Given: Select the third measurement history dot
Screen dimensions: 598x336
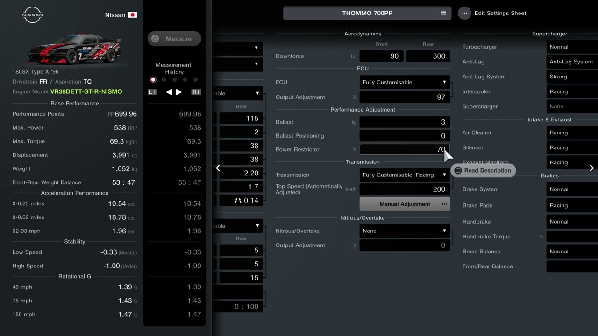Looking at the screenshot, I should coord(174,80).
